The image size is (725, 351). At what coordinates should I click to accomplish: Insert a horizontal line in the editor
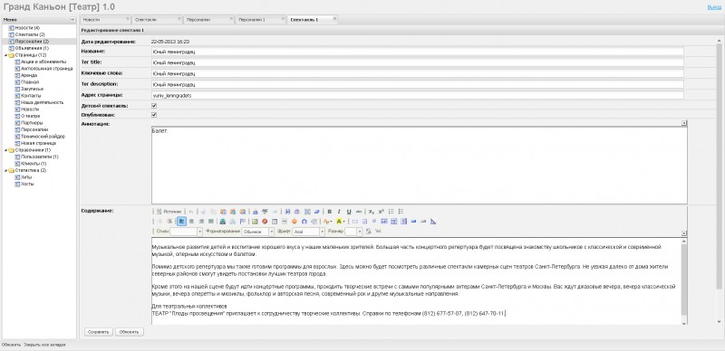[x=285, y=222]
